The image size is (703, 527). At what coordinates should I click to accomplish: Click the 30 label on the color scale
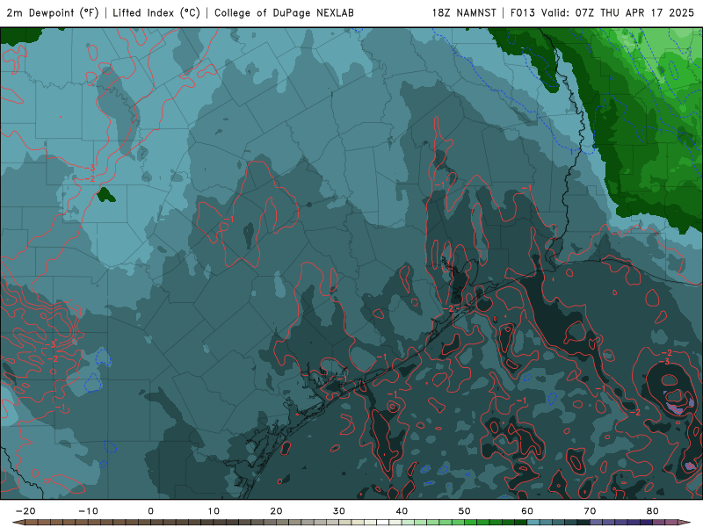pyautogui.click(x=339, y=511)
